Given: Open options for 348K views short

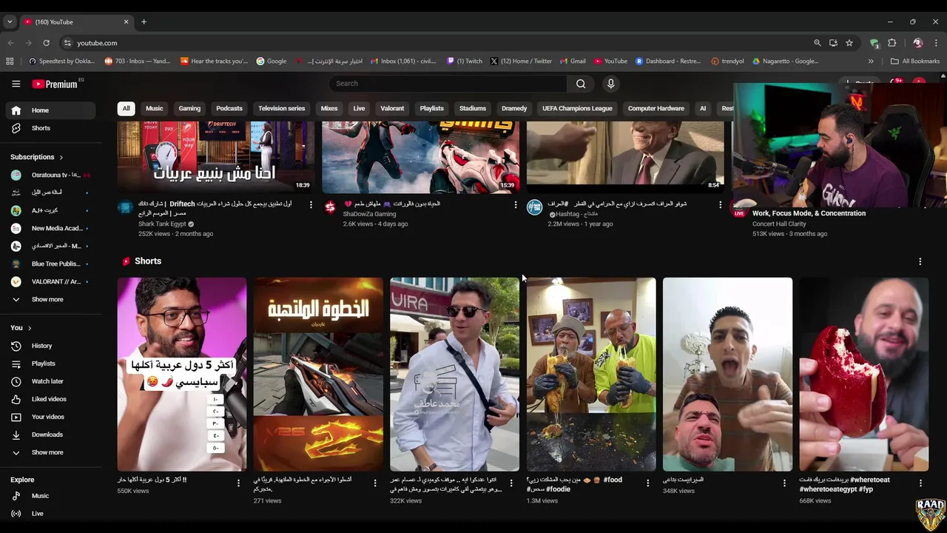Looking at the screenshot, I should coord(784,483).
